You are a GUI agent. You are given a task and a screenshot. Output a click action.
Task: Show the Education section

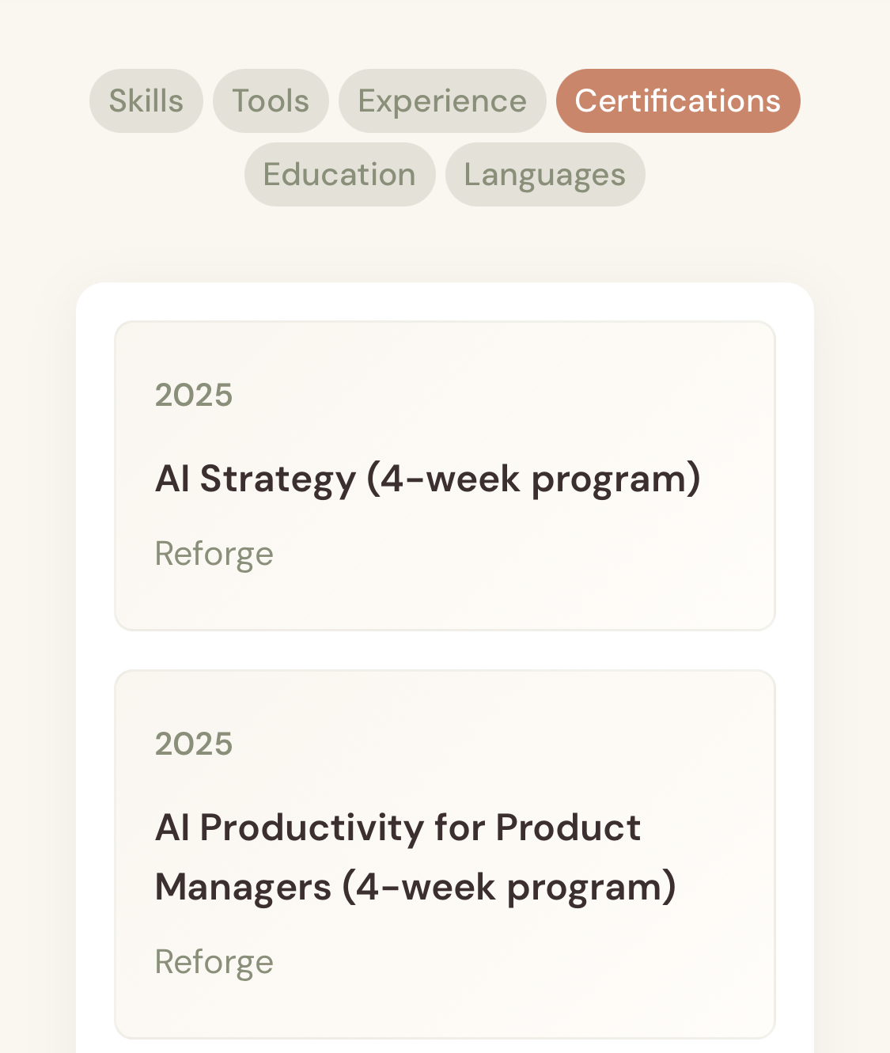point(339,175)
